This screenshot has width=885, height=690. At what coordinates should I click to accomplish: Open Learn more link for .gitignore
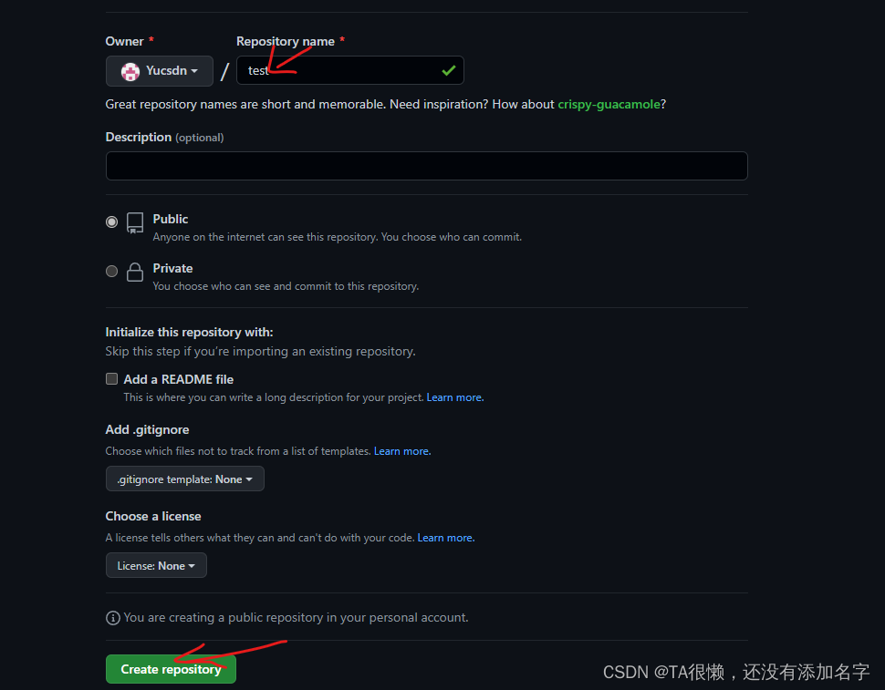click(x=402, y=451)
